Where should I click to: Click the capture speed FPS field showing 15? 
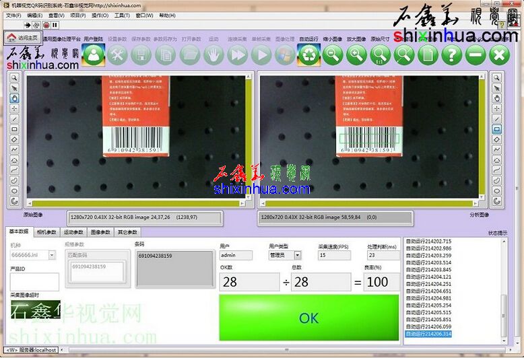(334, 256)
